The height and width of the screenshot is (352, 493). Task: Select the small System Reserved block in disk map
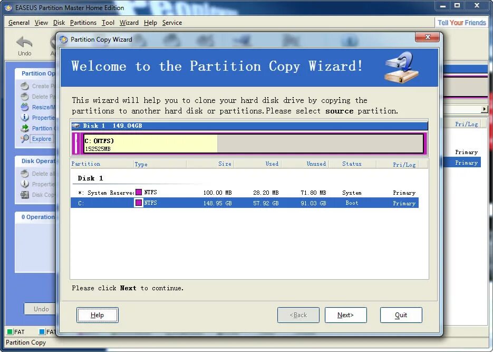tap(76, 144)
